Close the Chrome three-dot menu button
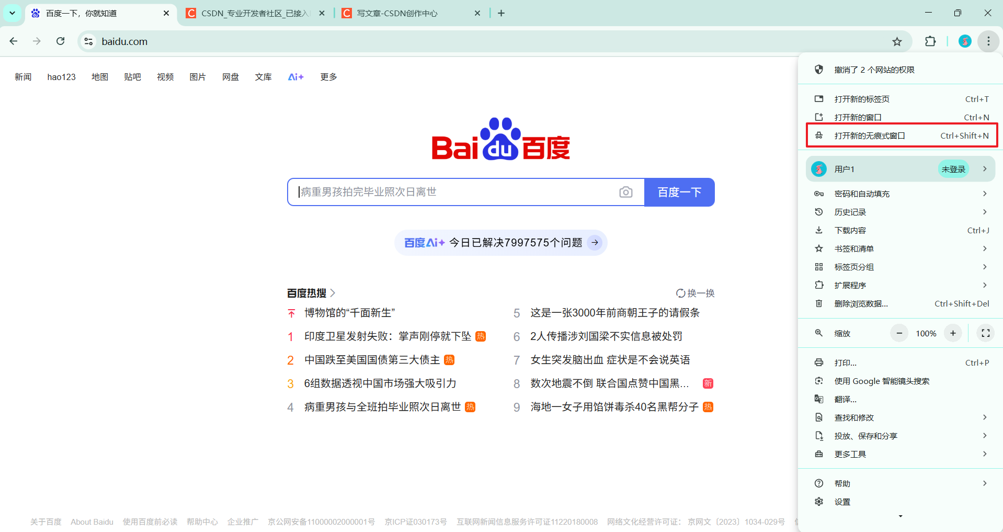The image size is (1003, 532). (988, 41)
